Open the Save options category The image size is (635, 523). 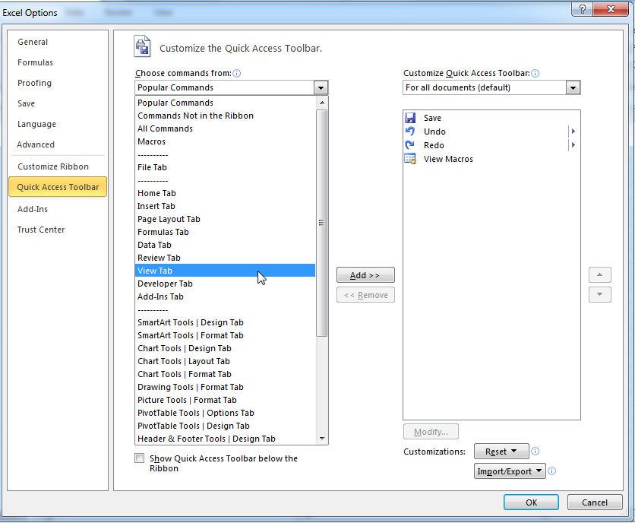pos(27,103)
